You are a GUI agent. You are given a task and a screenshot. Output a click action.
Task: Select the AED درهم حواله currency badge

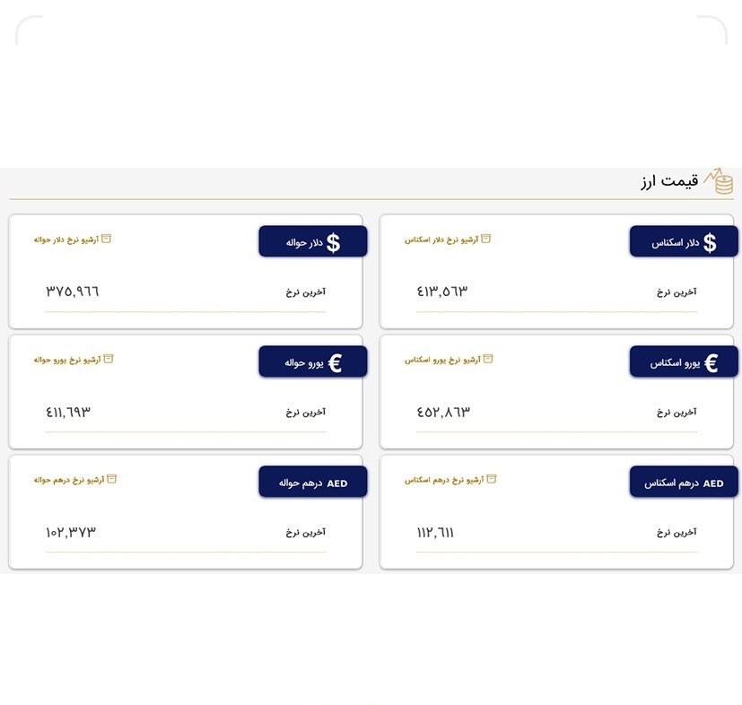312,481
